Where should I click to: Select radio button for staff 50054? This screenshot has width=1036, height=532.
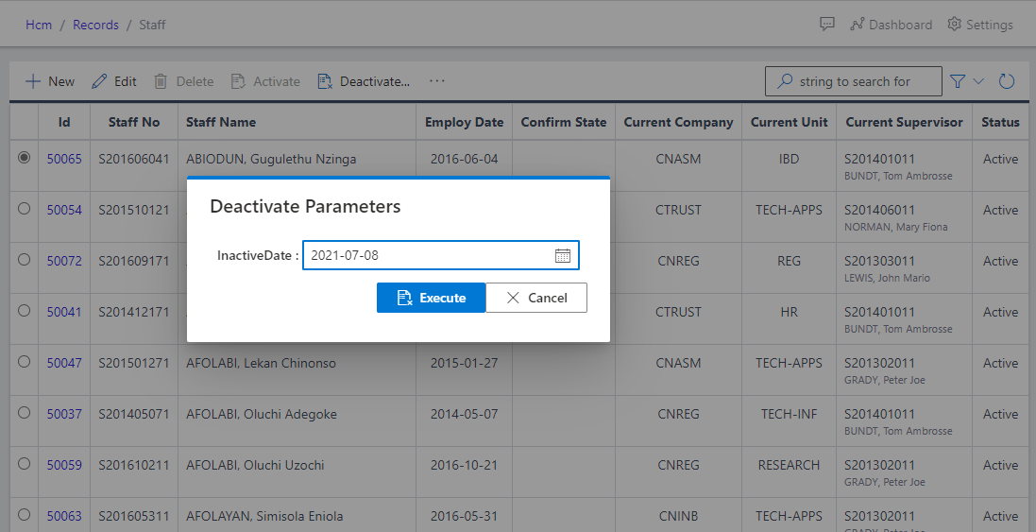[x=24, y=208]
